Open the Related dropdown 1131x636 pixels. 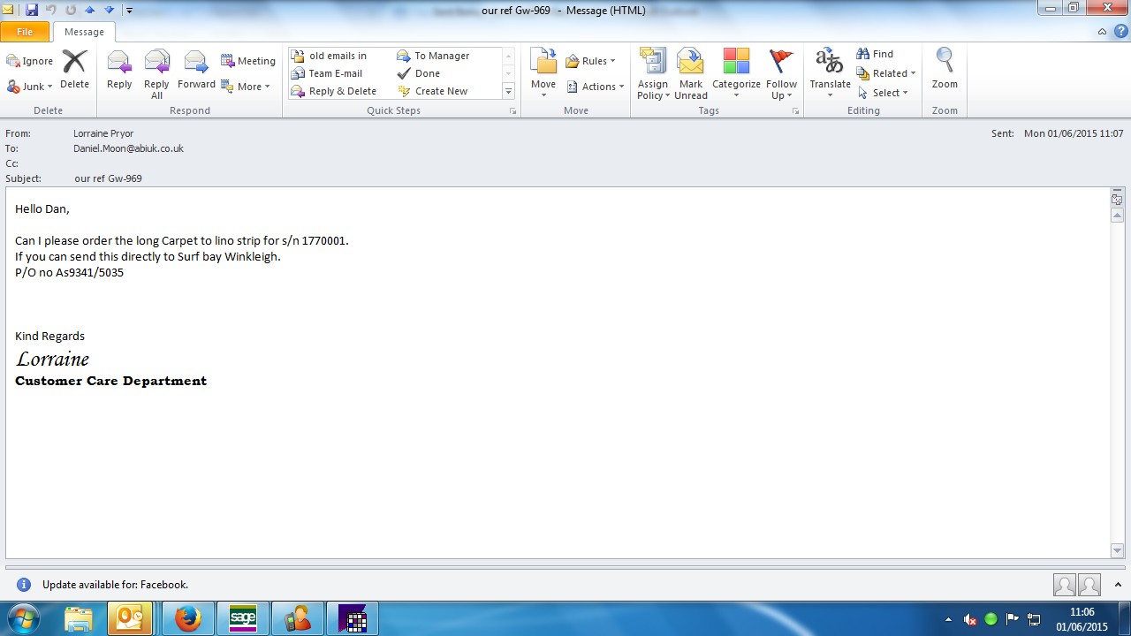pos(886,73)
